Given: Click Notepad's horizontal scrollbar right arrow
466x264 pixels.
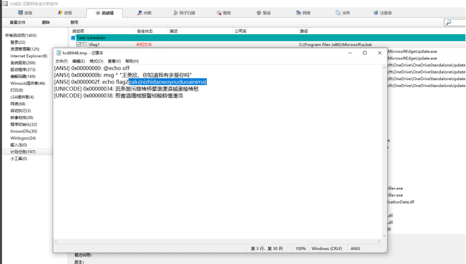Looking at the screenshot, I should (x=379, y=241).
